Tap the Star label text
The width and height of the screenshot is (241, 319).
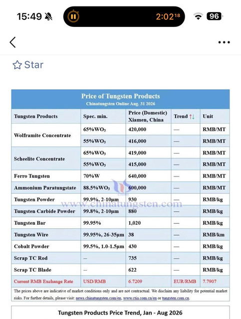tap(34, 65)
